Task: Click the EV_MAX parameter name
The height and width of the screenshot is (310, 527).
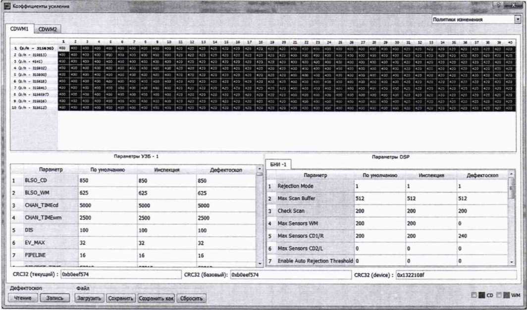Action: [51, 243]
